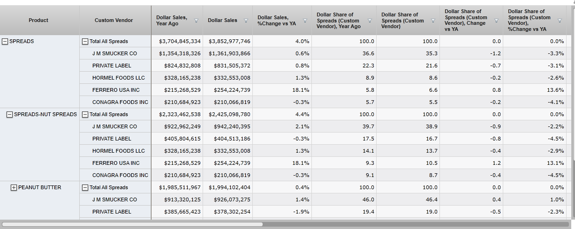
Task: Collapse the SPREADS product row
Action: 5,41
